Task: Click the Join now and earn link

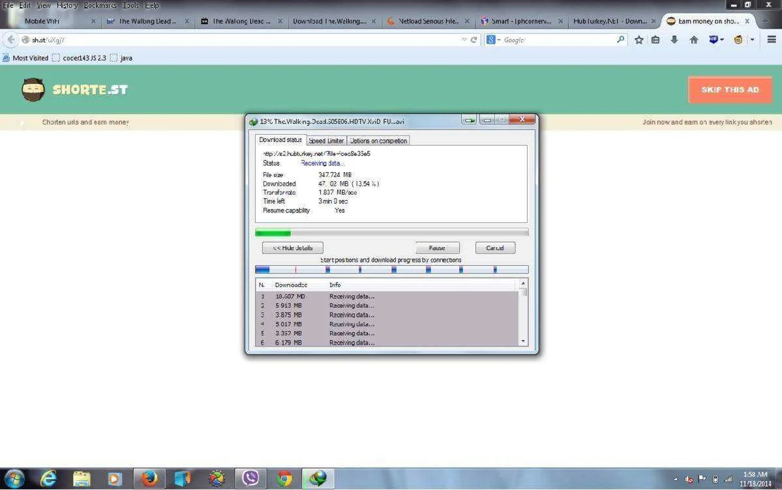Action: pyautogui.click(x=707, y=122)
